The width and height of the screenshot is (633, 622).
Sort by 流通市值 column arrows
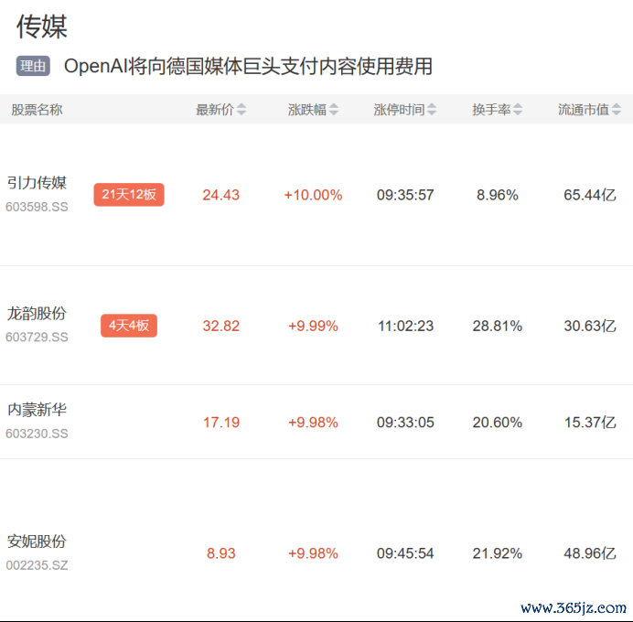[616, 110]
